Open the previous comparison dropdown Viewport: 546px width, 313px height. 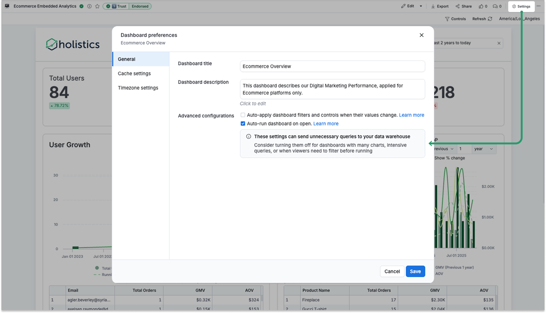point(442,149)
